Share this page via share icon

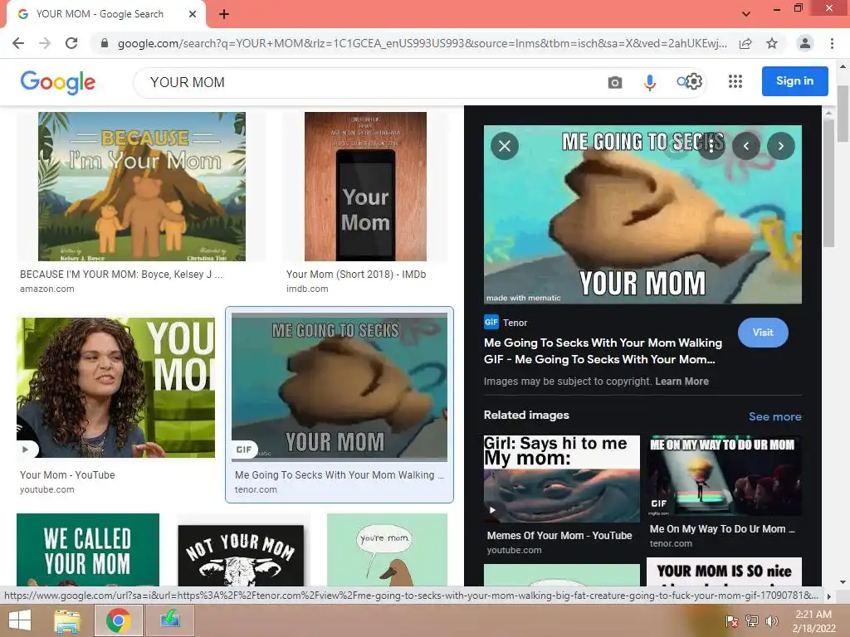click(x=745, y=43)
